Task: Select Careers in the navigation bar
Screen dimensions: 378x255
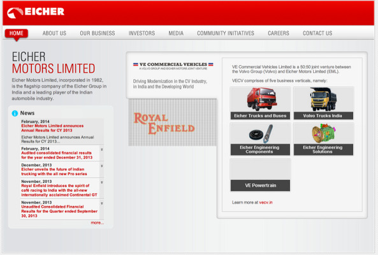Action: click(278, 33)
